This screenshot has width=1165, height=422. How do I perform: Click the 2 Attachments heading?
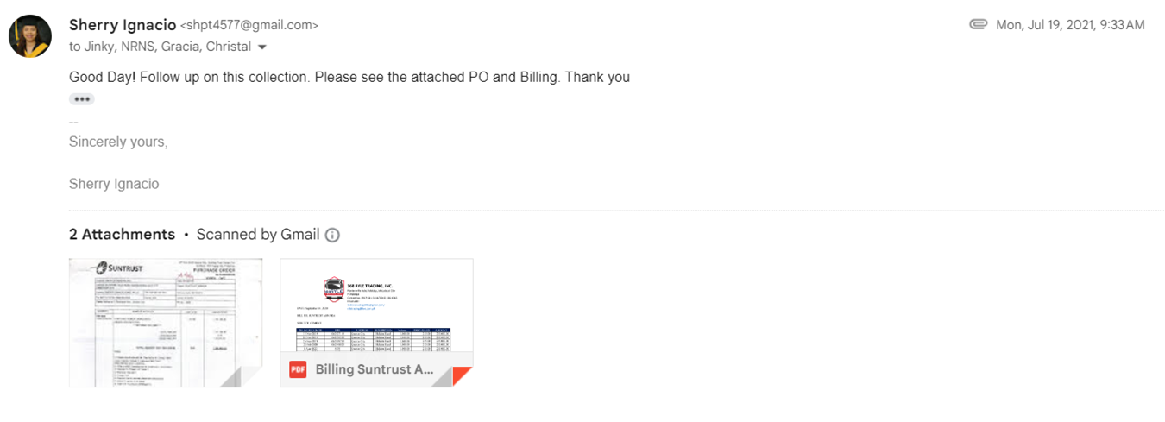coord(122,235)
